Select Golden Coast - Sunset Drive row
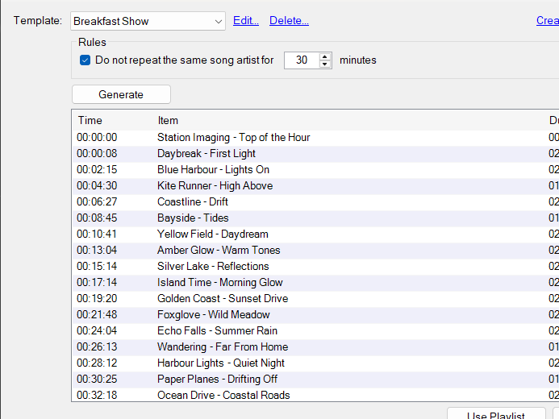 click(x=315, y=298)
